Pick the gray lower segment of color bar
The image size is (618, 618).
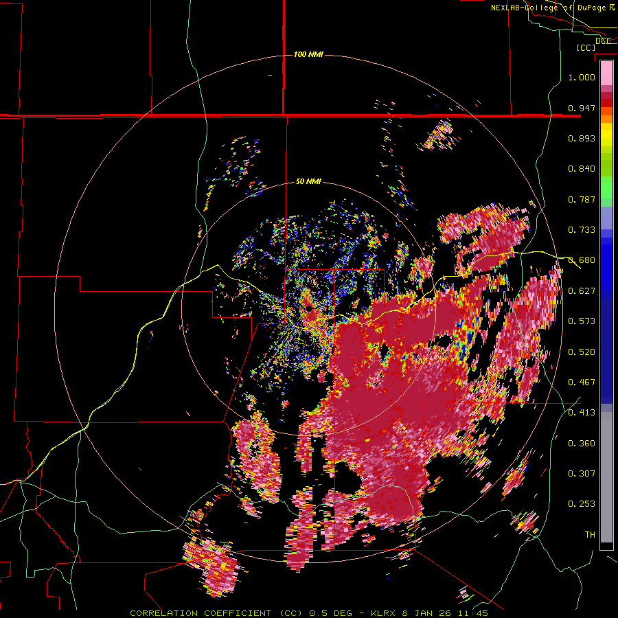tap(606, 477)
